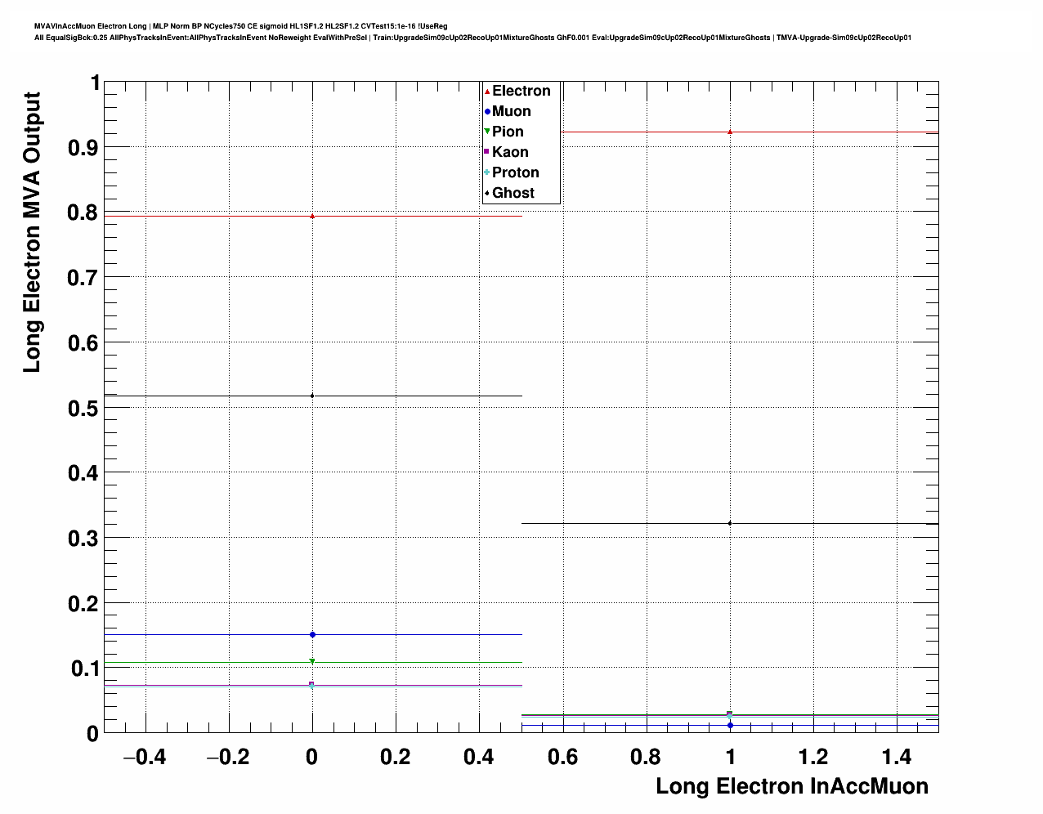Select the green Pion triangle legend marker
The image size is (1043, 814).
point(487,132)
